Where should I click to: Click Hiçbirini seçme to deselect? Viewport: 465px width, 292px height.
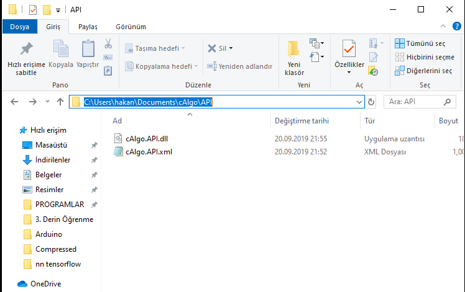click(x=425, y=57)
